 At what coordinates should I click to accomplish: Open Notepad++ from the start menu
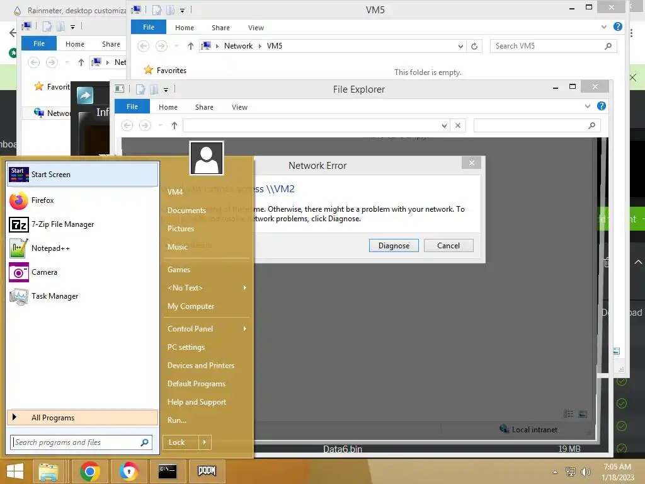(x=83, y=248)
